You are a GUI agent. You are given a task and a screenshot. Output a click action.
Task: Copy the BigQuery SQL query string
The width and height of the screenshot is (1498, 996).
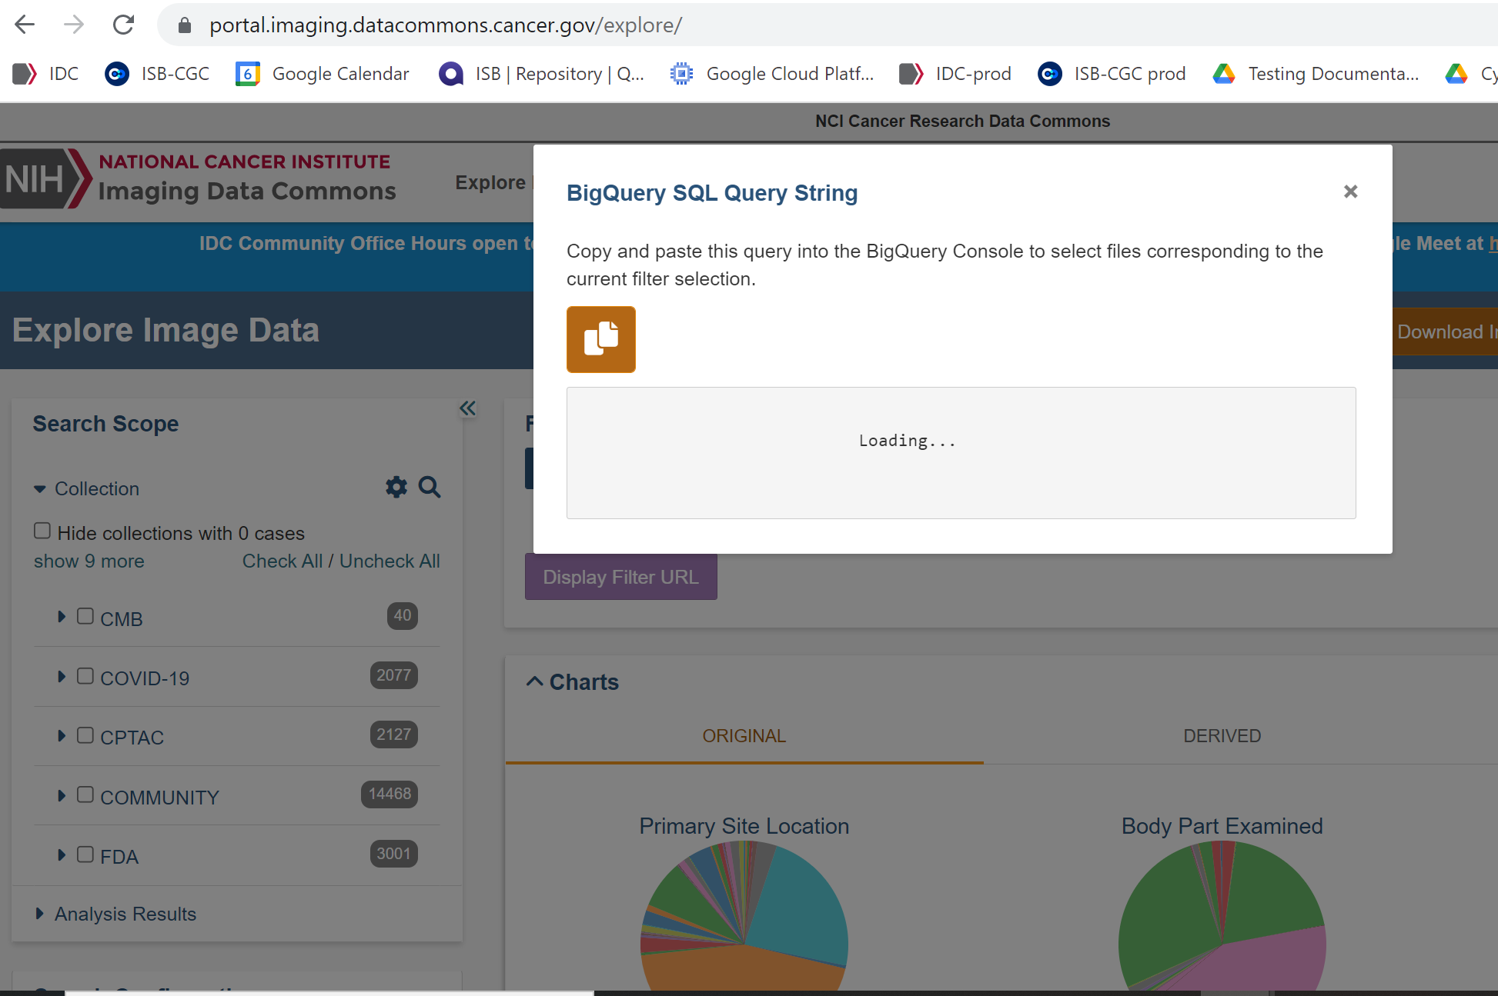[x=600, y=339]
